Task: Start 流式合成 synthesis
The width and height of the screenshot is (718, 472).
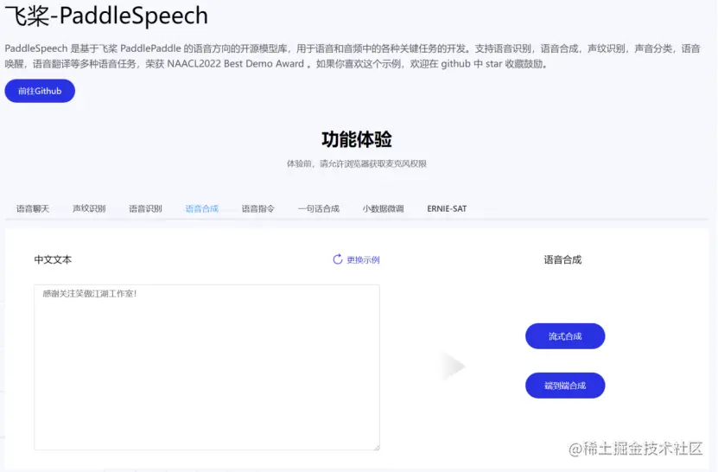Action: point(565,336)
